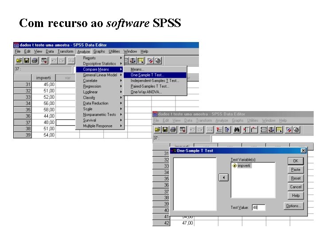Viewport: 319px width, 239px height.
Task: Choose One-Sample T Test from the Compare Means submenu
Action: click(155, 75)
